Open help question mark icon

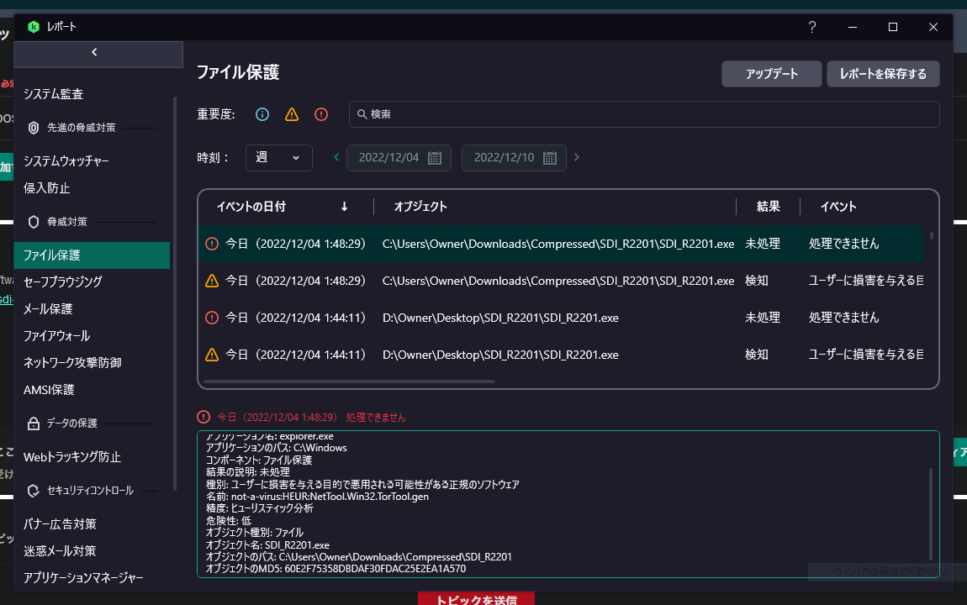(x=812, y=27)
